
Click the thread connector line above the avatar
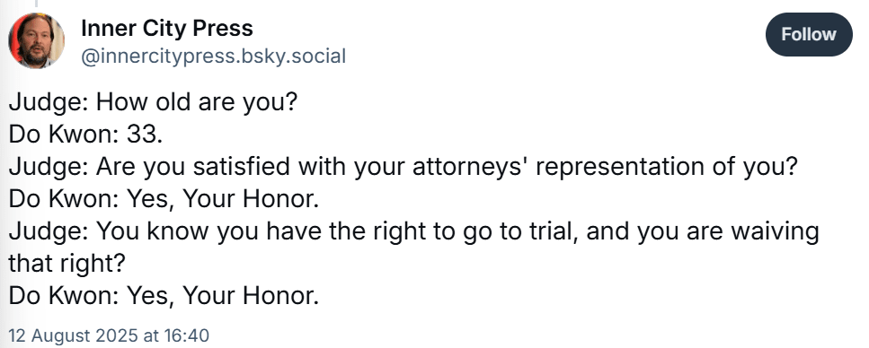(37, 4)
